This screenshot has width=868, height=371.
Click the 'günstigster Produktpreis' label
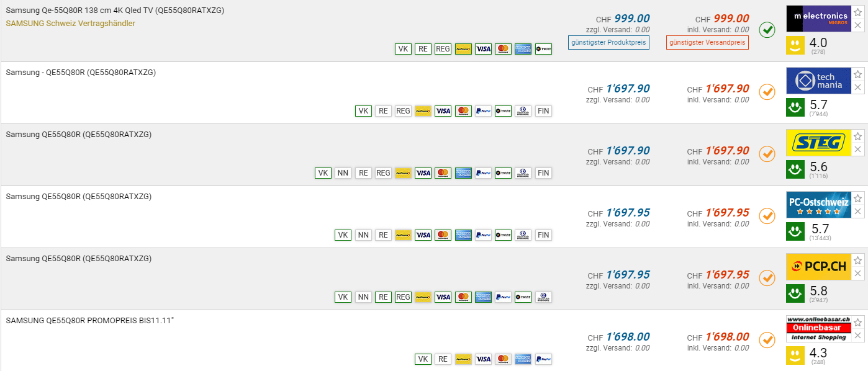click(x=608, y=43)
